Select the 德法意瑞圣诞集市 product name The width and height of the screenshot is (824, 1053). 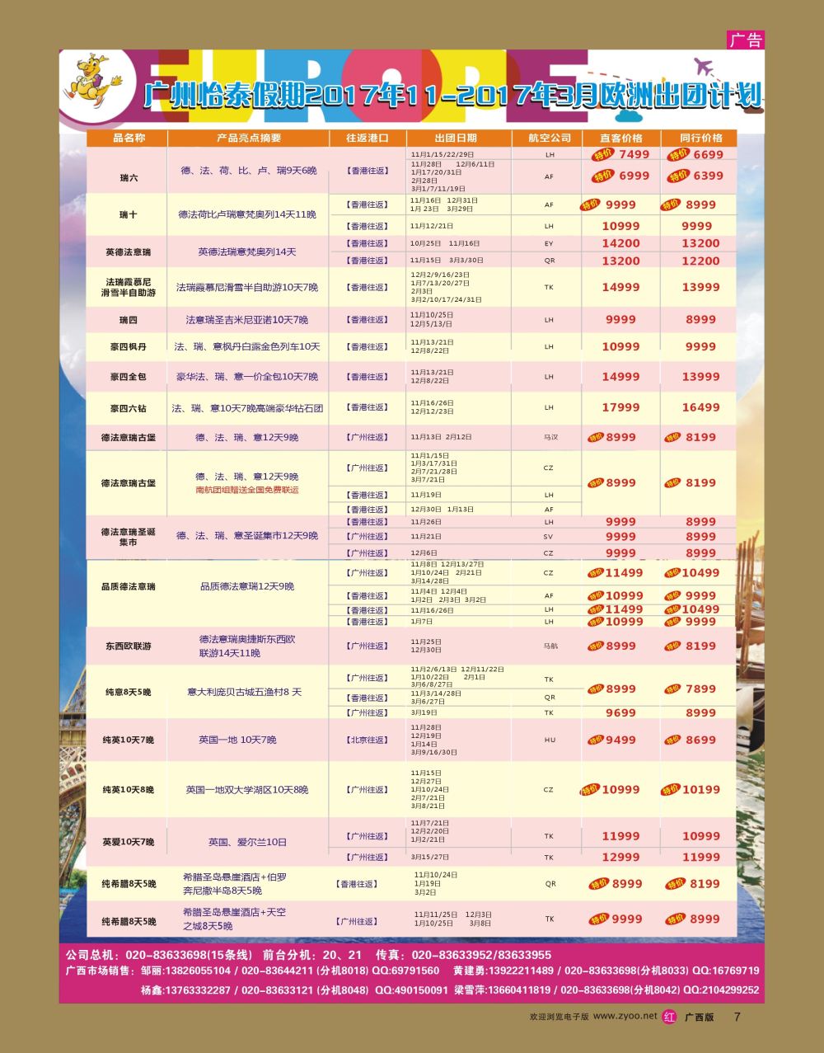point(129,537)
